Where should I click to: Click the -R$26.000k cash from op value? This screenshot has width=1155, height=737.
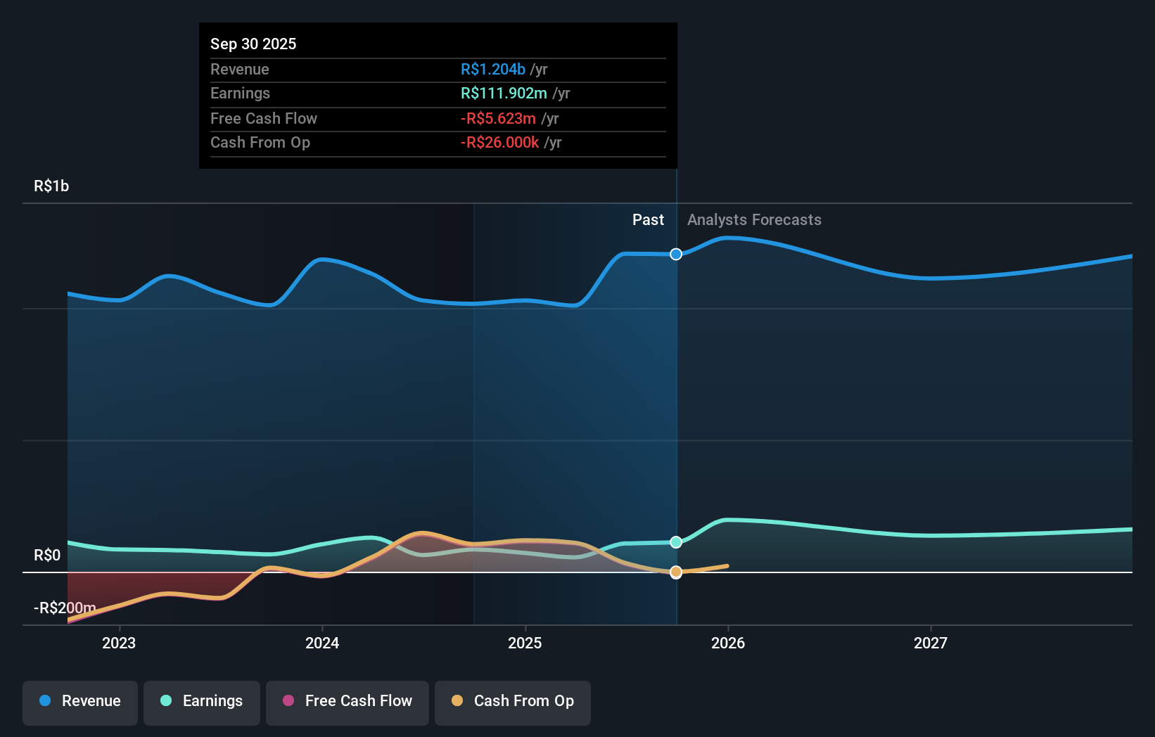499,143
